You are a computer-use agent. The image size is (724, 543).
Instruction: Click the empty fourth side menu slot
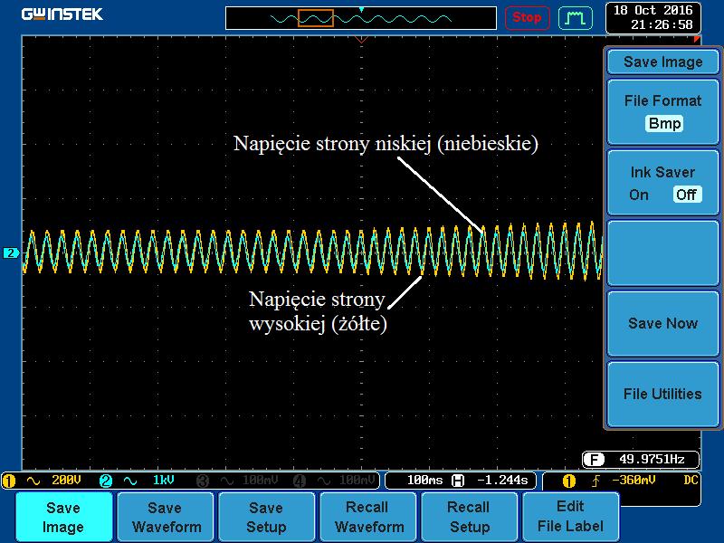662,253
